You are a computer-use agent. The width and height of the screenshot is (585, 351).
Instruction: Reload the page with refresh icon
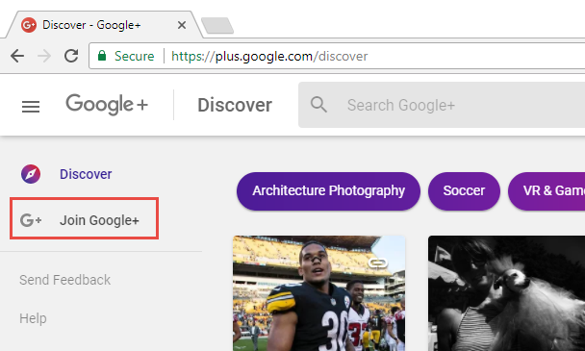[x=71, y=56]
